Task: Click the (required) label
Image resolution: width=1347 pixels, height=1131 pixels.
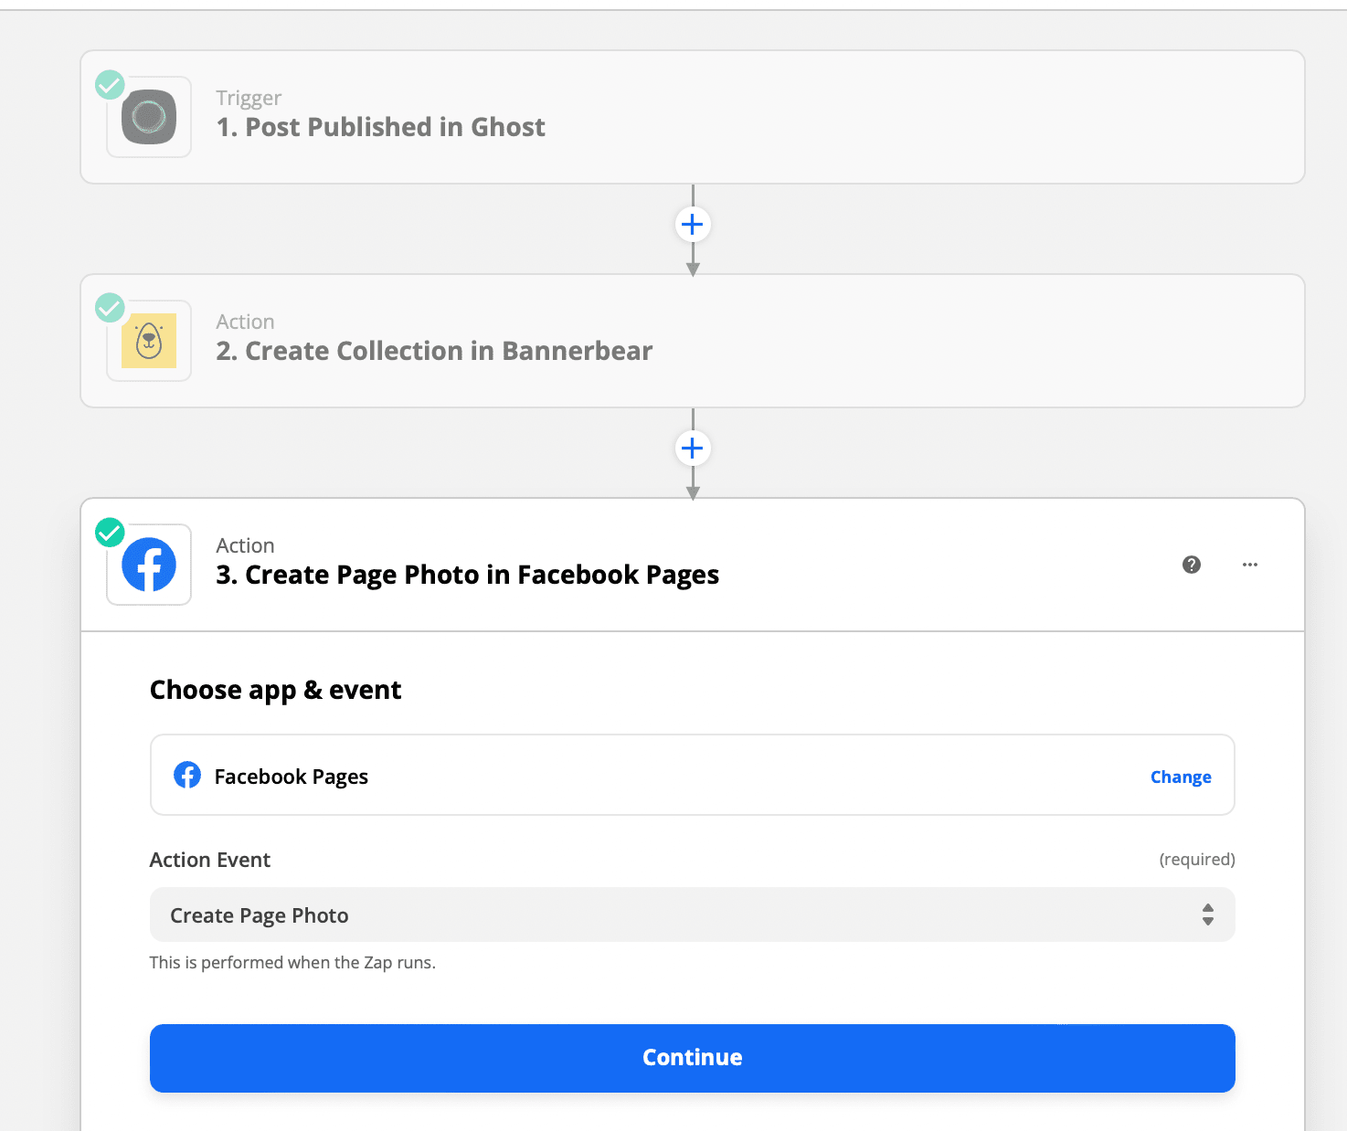Action: 1197,860
